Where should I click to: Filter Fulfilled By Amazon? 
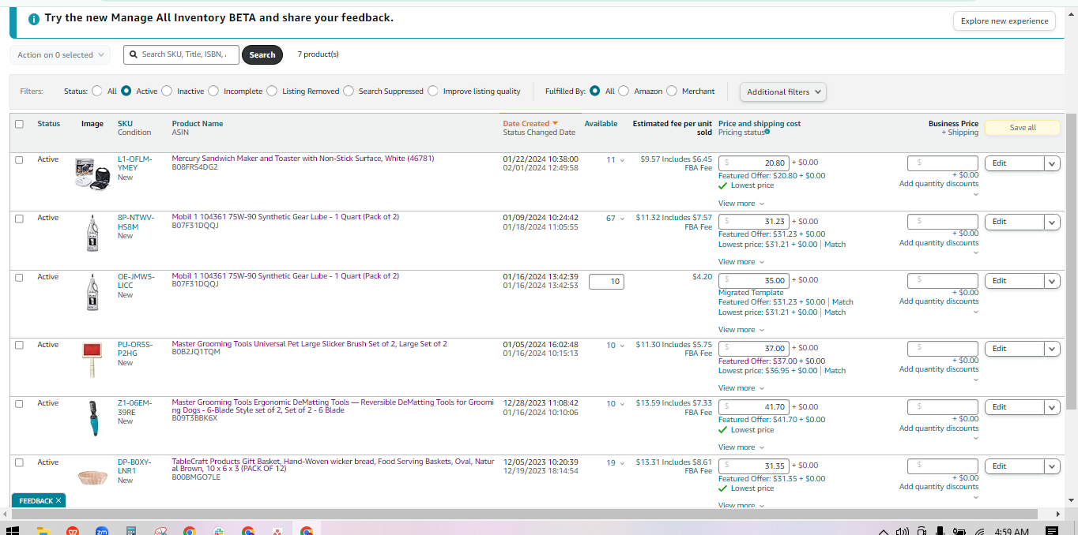pos(624,91)
